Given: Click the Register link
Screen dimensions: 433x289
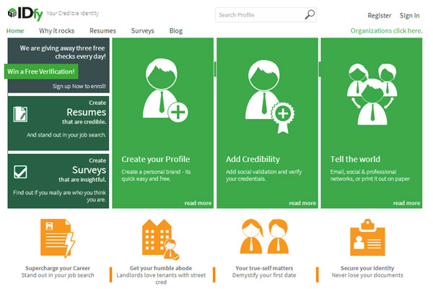Looking at the screenshot, I should (x=380, y=15).
